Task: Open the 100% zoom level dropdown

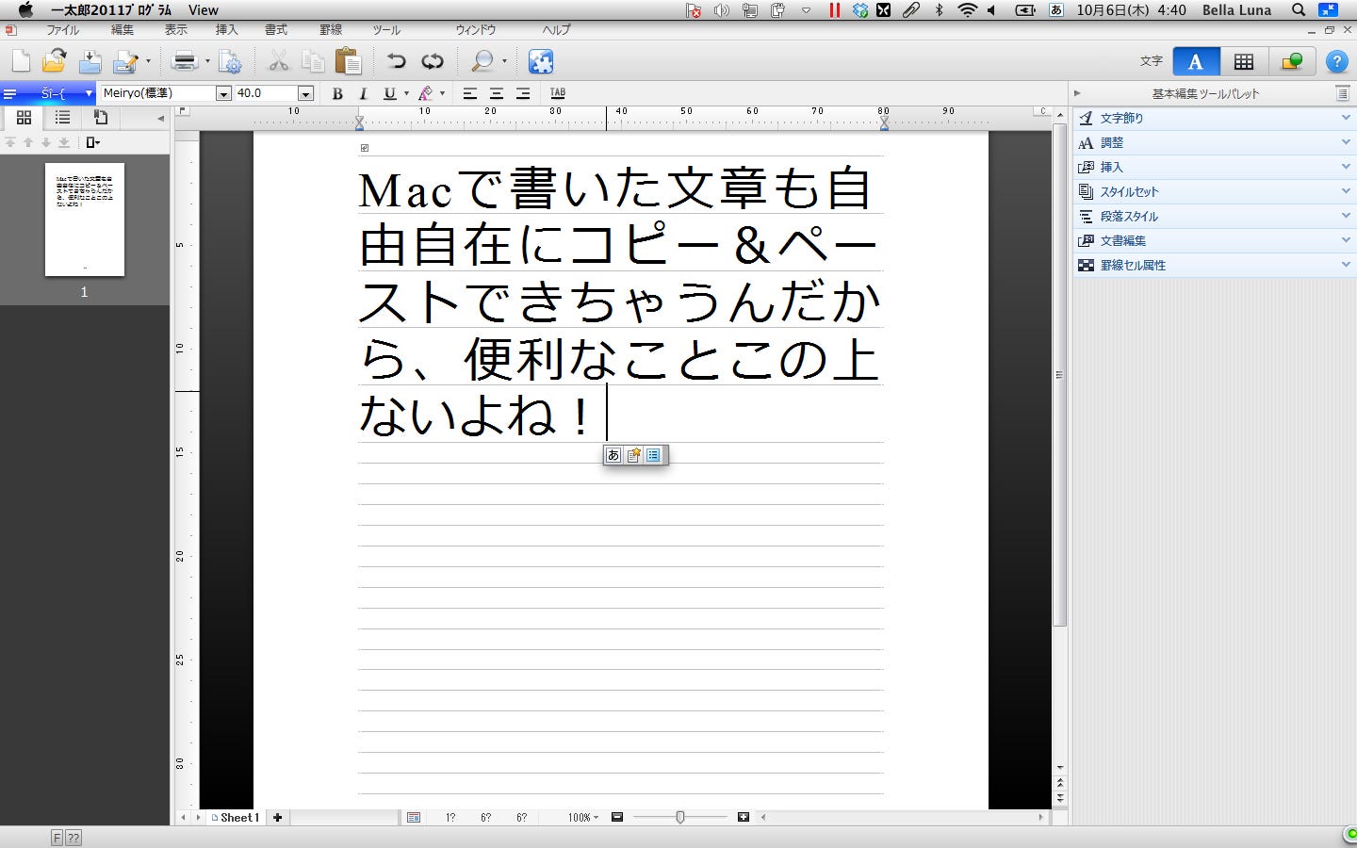Action: coord(583,818)
